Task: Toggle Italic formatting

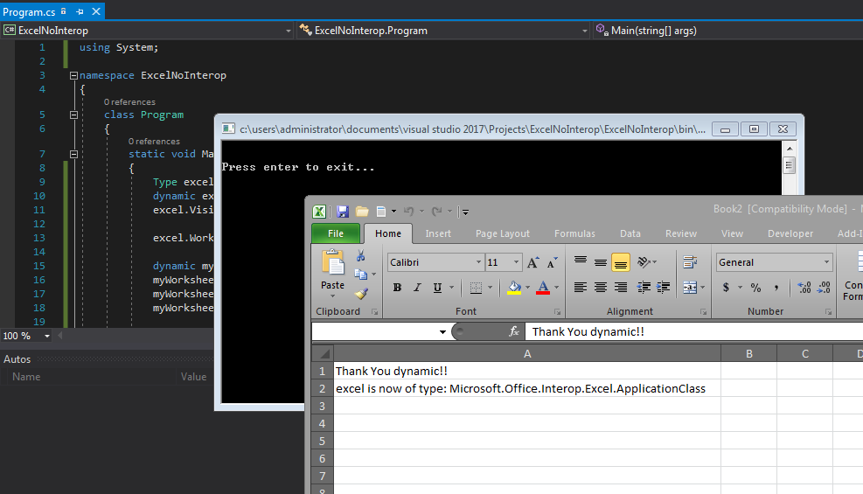Action: click(417, 287)
